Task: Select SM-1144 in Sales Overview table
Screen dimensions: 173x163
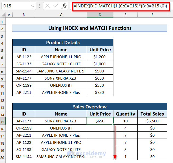Action: pyautogui.click(x=24, y=157)
